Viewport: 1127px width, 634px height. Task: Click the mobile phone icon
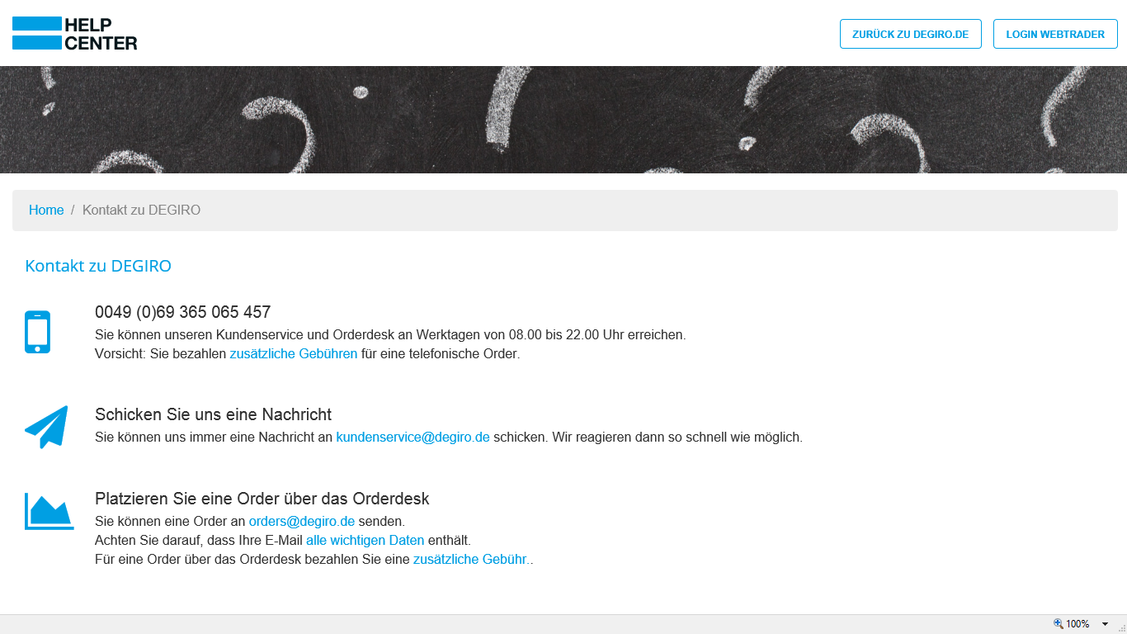tap(37, 332)
